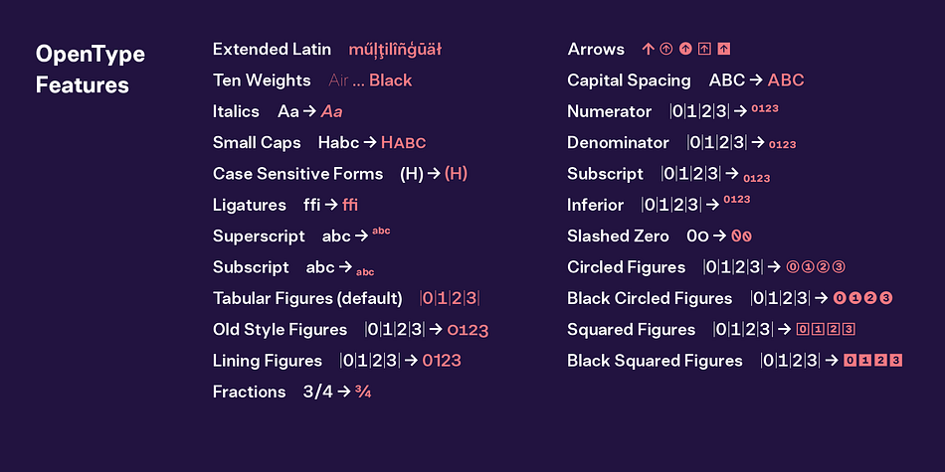945x472 pixels.
Task: Click the Old Style Figures pink 0123
Action: pos(468,331)
